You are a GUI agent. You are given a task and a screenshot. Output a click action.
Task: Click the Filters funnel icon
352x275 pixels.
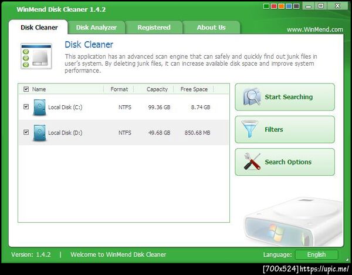click(250, 129)
